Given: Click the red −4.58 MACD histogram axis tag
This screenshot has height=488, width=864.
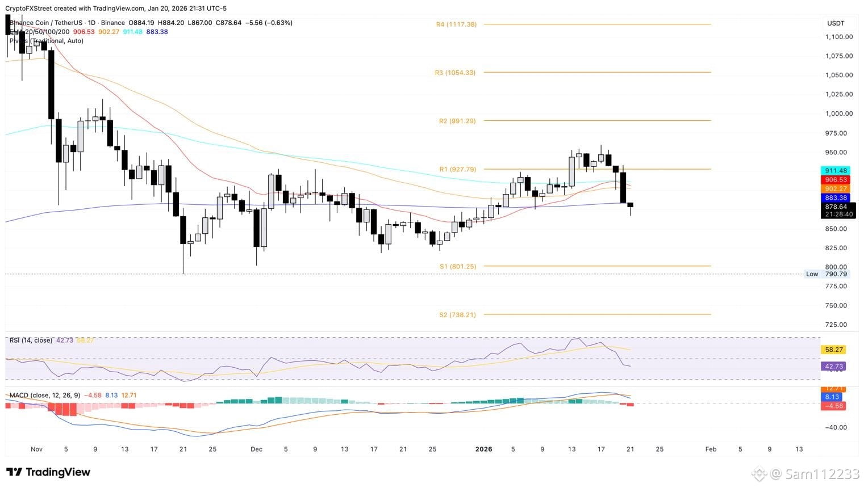Looking at the screenshot, I should 833,406.
